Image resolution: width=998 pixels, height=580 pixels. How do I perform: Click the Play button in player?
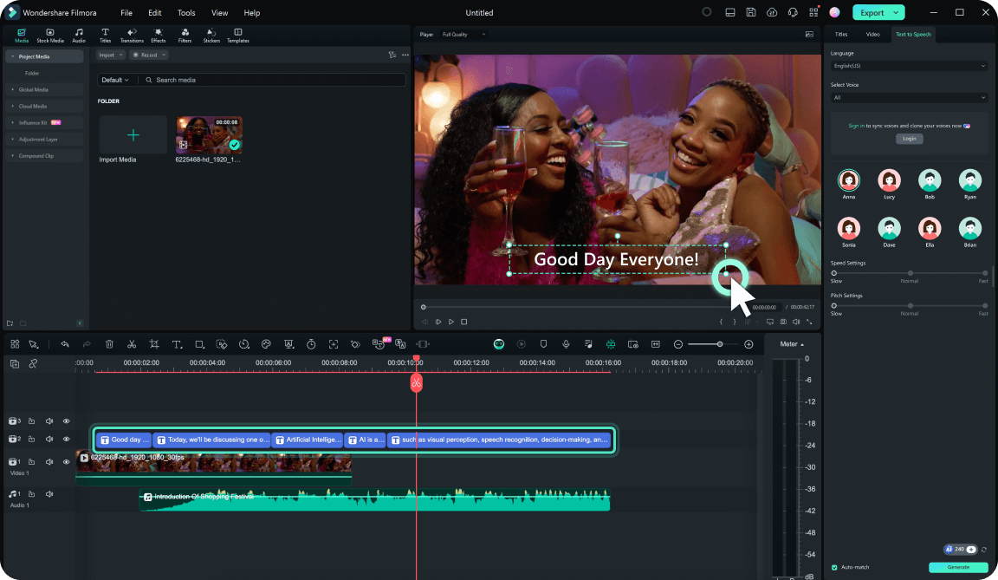pos(451,323)
